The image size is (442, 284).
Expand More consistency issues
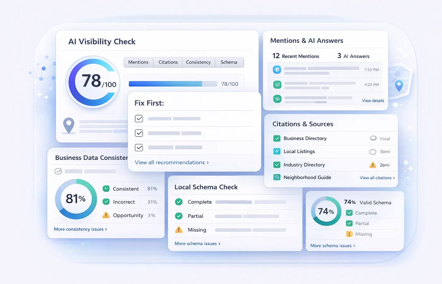point(81,229)
